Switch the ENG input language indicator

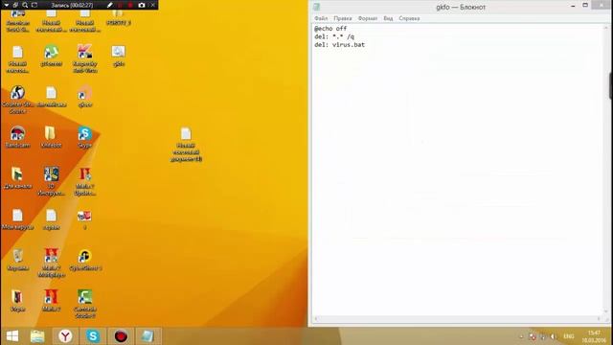[x=568, y=336]
